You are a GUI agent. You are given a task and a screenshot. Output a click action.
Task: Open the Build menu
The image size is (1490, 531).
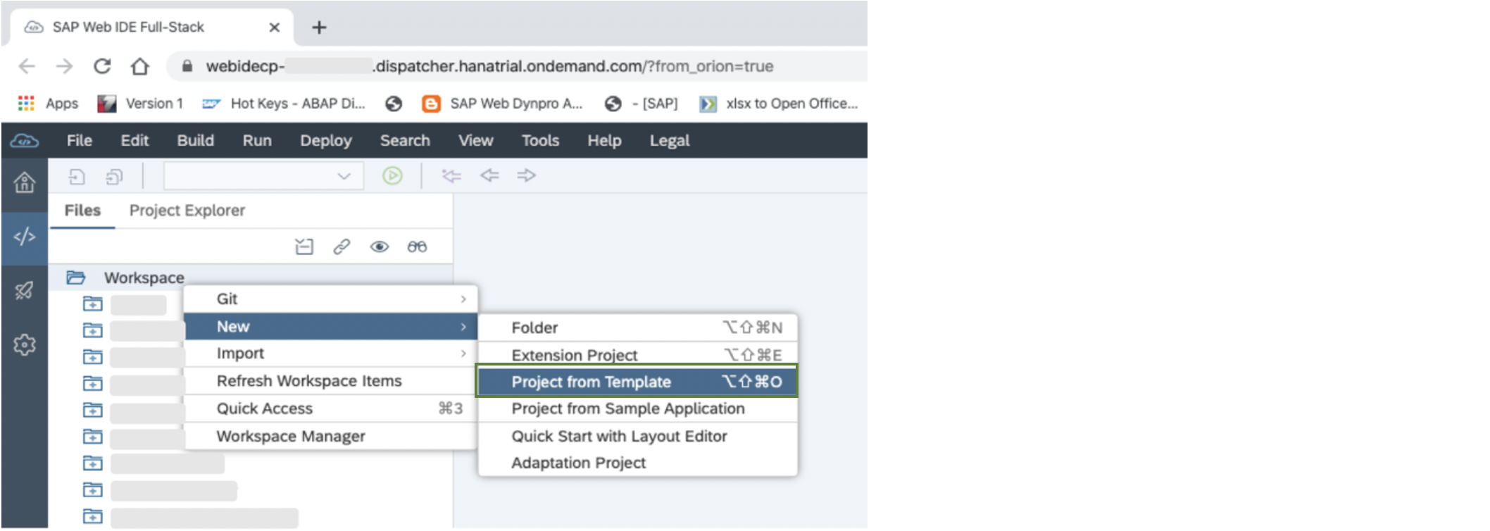click(x=195, y=141)
